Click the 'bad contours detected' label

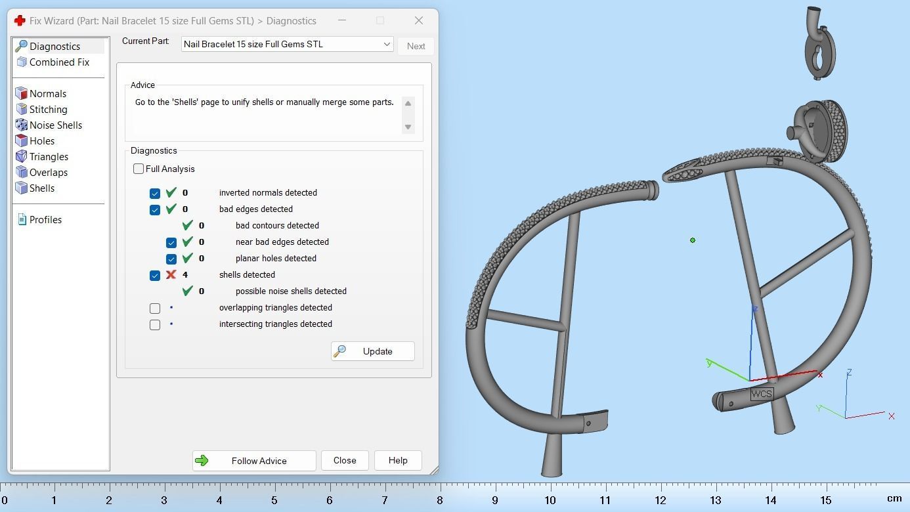(277, 225)
